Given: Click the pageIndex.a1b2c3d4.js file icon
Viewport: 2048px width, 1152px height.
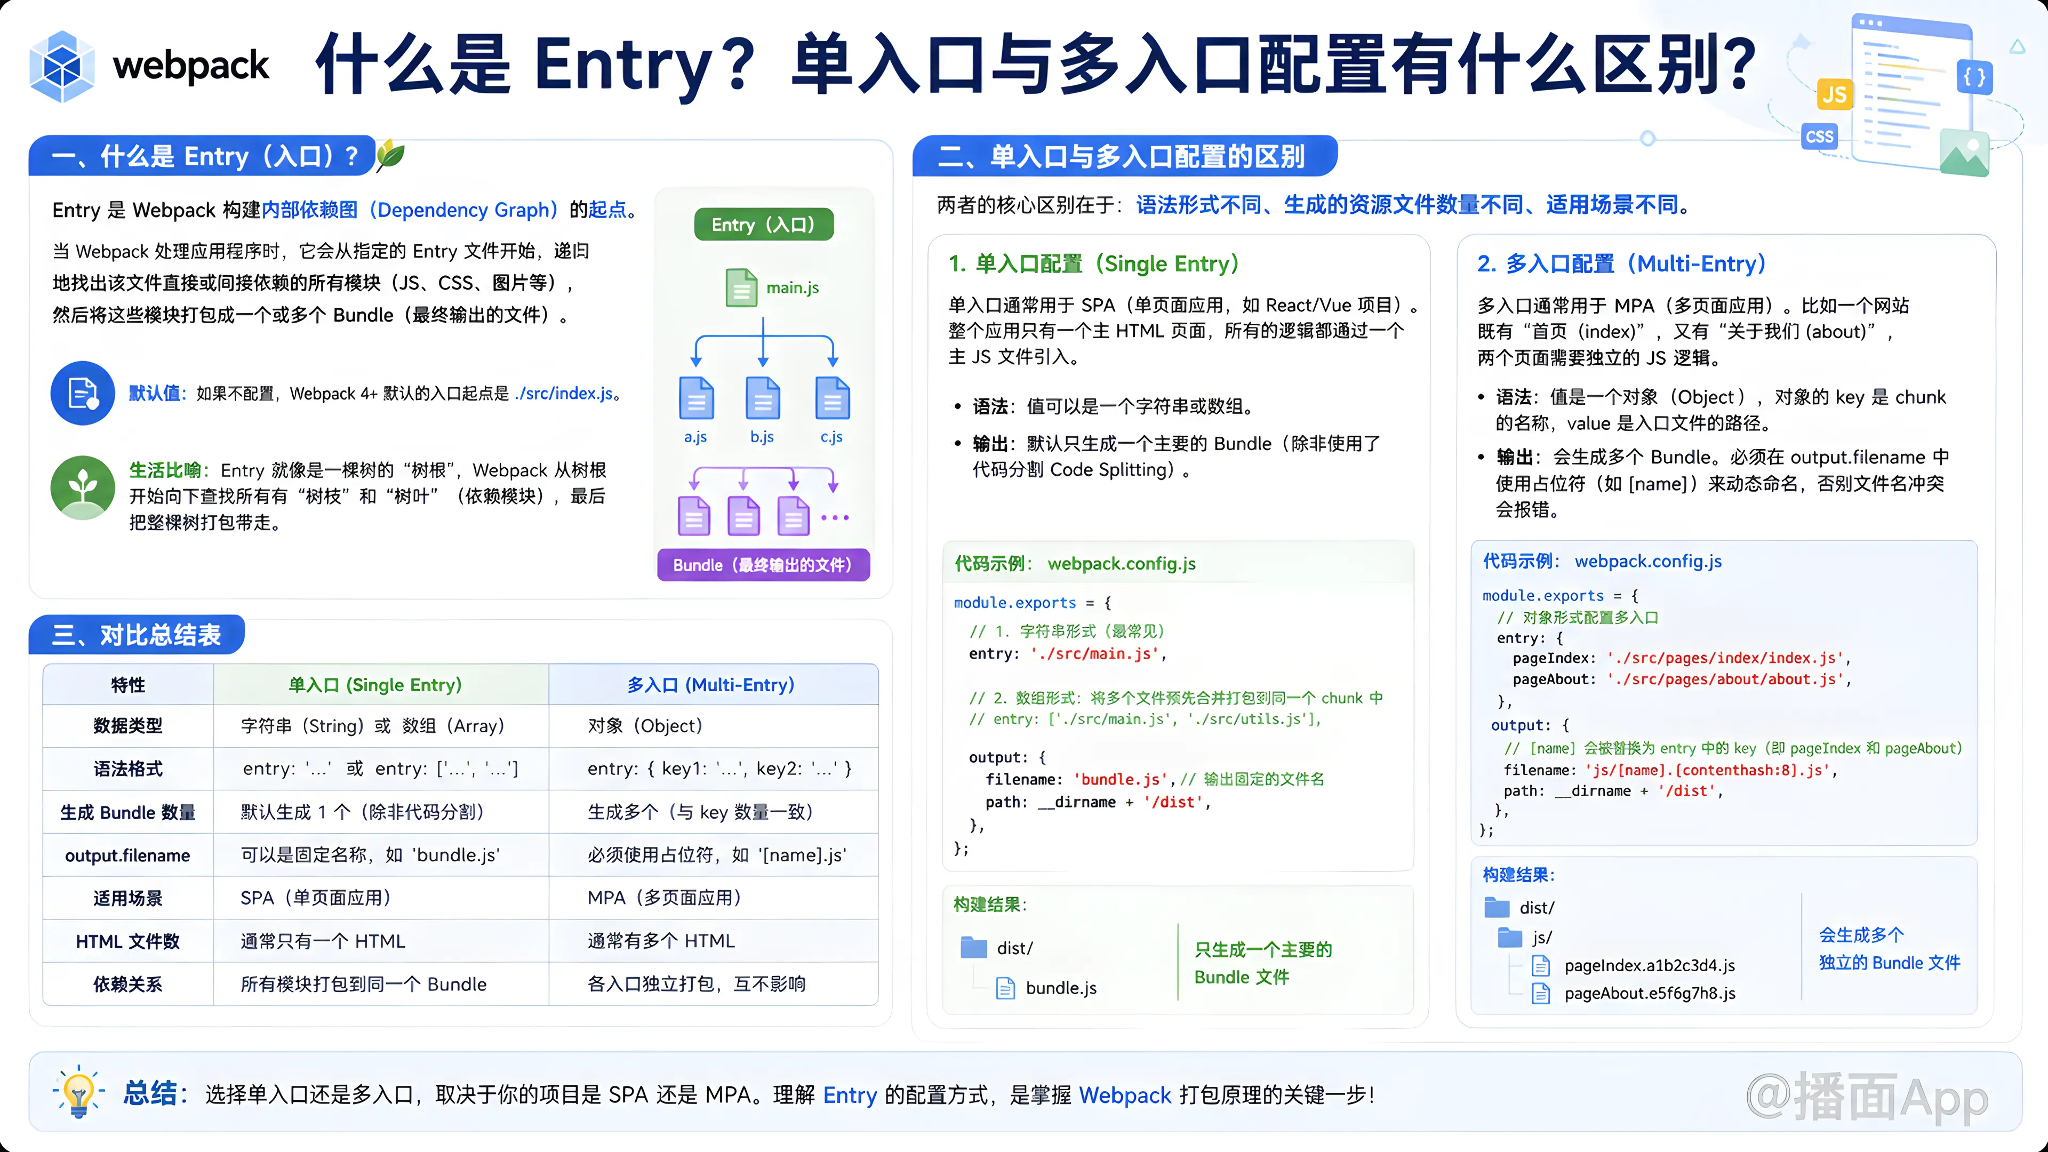Looking at the screenshot, I should coord(1541,966).
